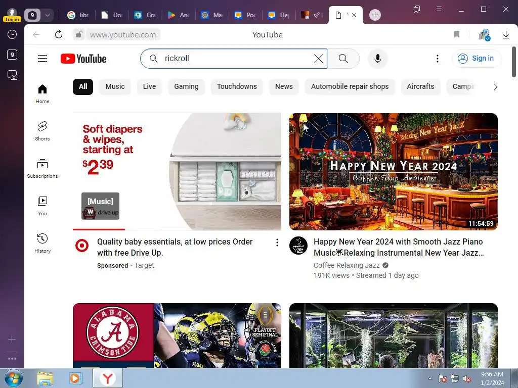Bookmark this page

point(457,34)
